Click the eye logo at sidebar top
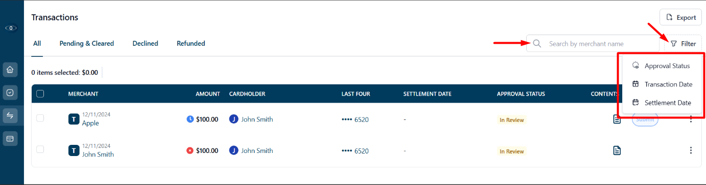This screenshot has width=706, height=185. coord(11,28)
